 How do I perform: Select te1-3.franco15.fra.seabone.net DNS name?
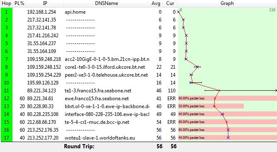tap(98, 91)
